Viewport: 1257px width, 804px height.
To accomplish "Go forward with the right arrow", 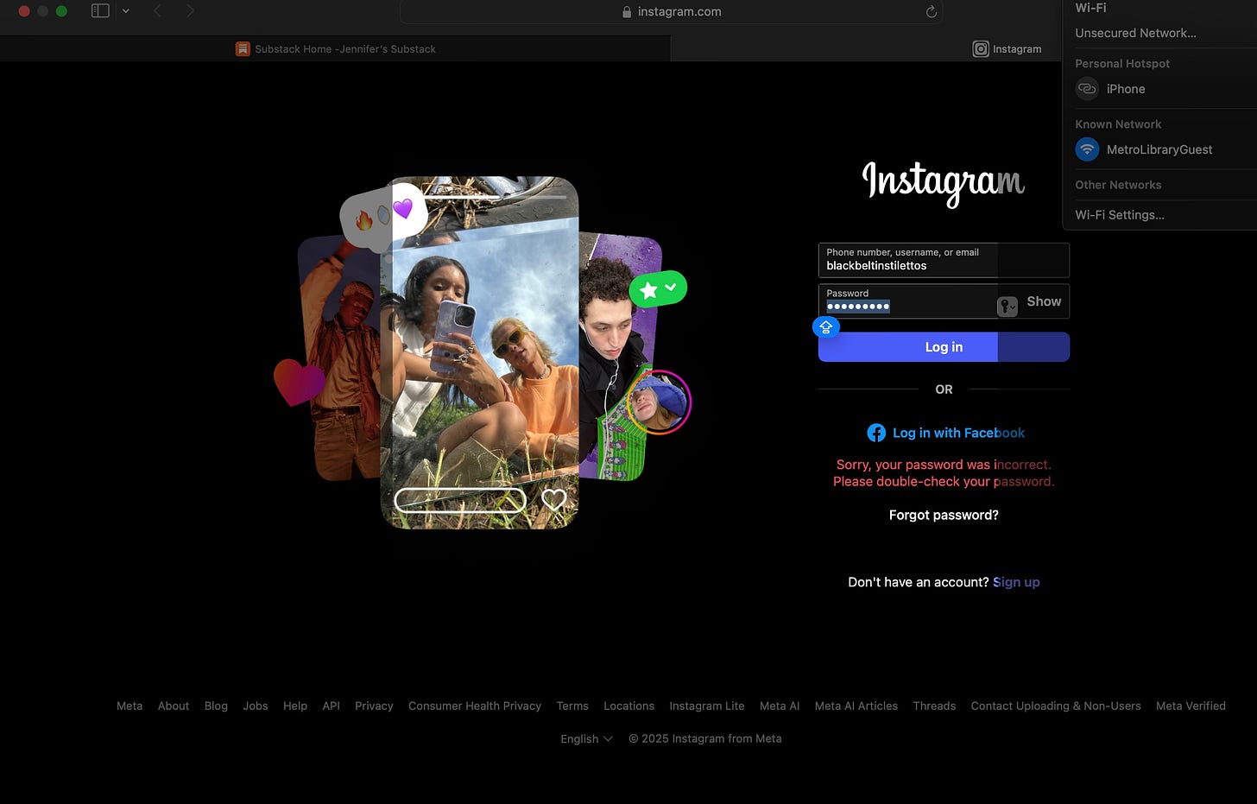I will coord(190,11).
